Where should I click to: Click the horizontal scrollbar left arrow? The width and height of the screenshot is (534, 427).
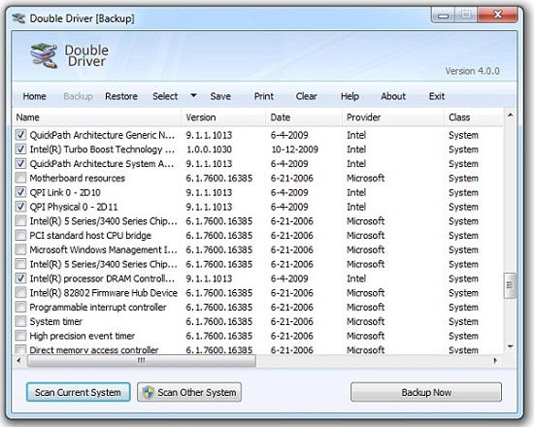click(x=18, y=360)
